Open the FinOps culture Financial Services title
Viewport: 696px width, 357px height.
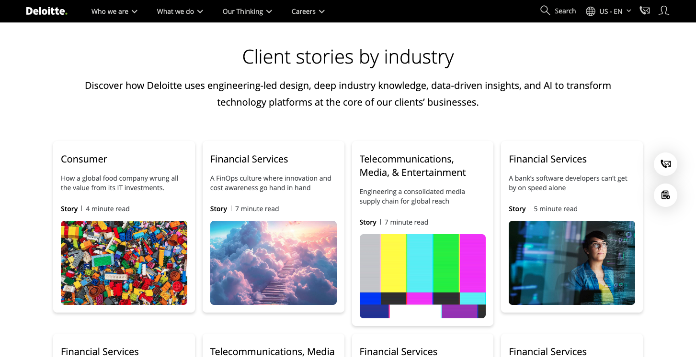249,159
